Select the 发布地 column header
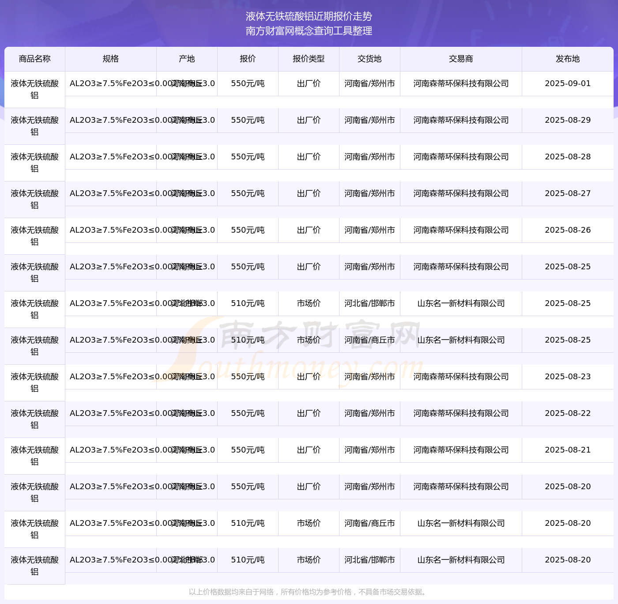Image resolution: width=618 pixels, height=604 pixels. pyautogui.click(x=568, y=59)
